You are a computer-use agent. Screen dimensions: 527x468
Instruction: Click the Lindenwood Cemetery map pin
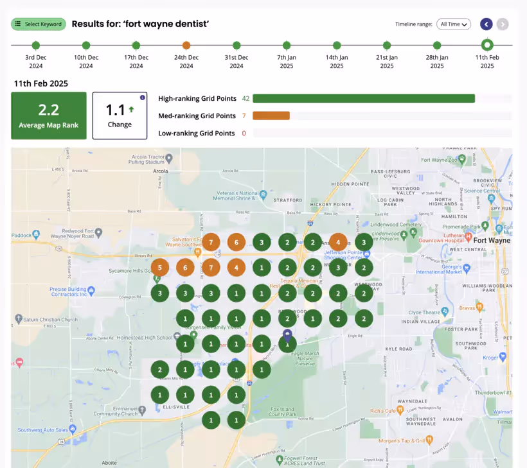coord(414,232)
